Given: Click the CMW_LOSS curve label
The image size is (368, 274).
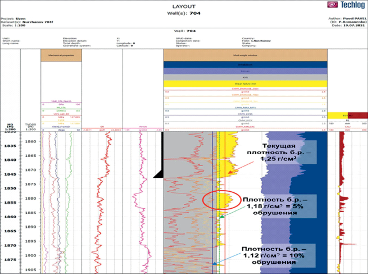Looking at the screenshot, I should (x=245, y=114).
